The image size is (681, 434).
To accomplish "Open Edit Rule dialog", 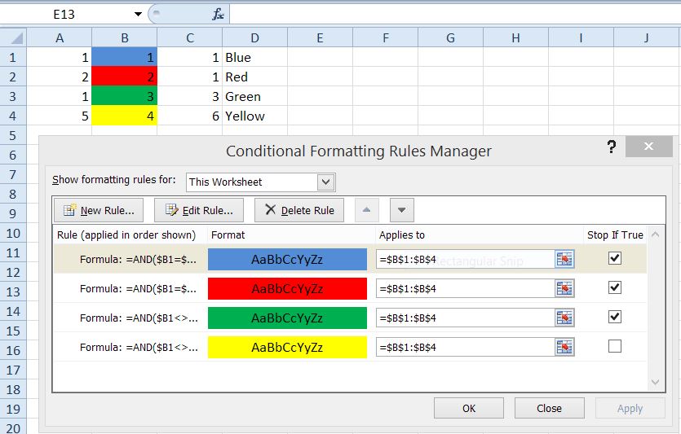I will pyautogui.click(x=199, y=210).
